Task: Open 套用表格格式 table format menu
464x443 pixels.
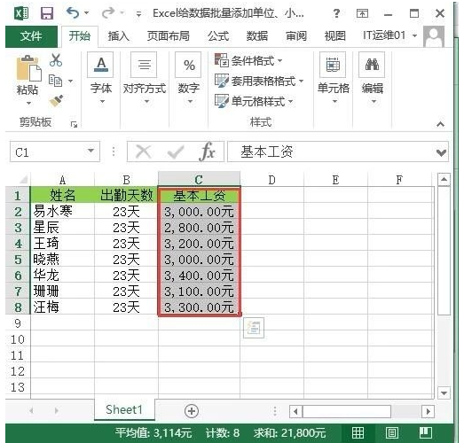Action: pos(259,81)
